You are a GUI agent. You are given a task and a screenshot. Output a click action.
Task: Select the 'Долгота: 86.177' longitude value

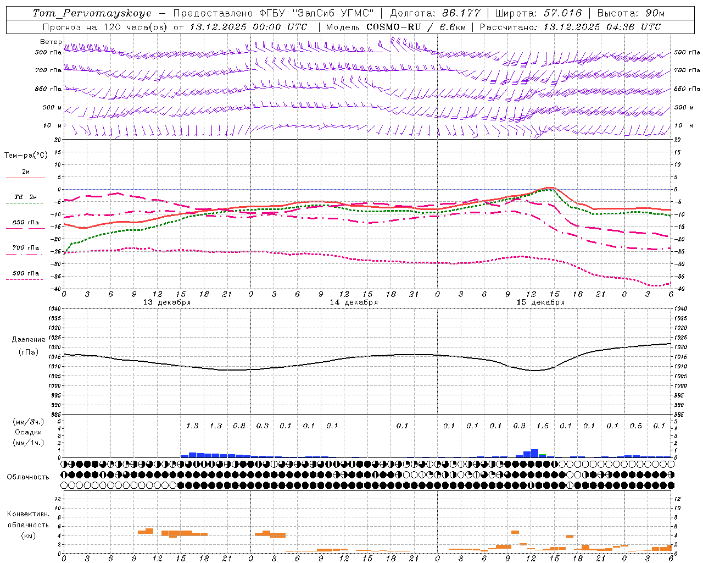(435, 13)
